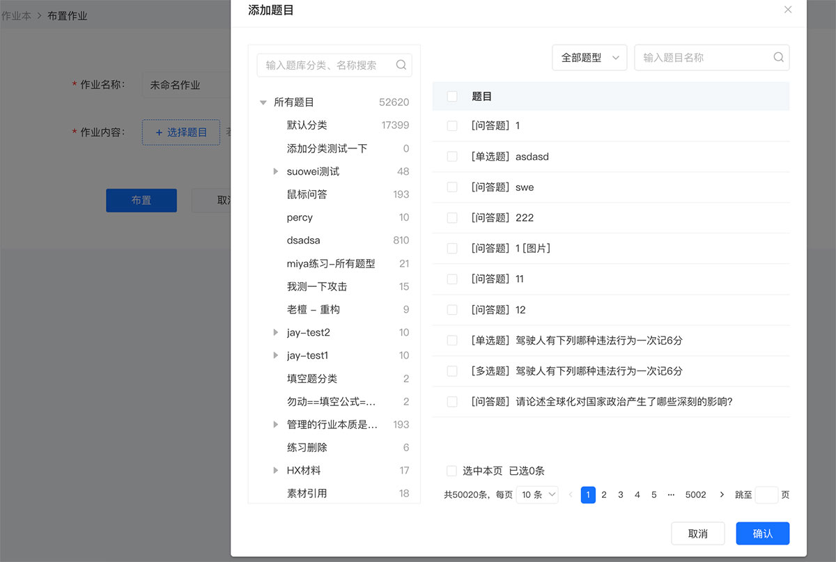Open the 10 条 per-page size dropdown

536,494
